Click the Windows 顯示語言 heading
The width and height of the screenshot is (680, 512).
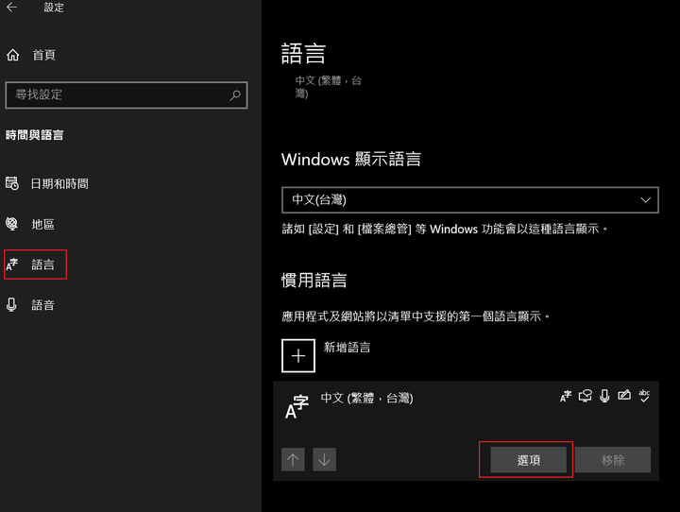(x=351, y=160)
